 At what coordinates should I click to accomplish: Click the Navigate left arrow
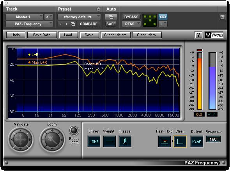click(x=12, y=140)
